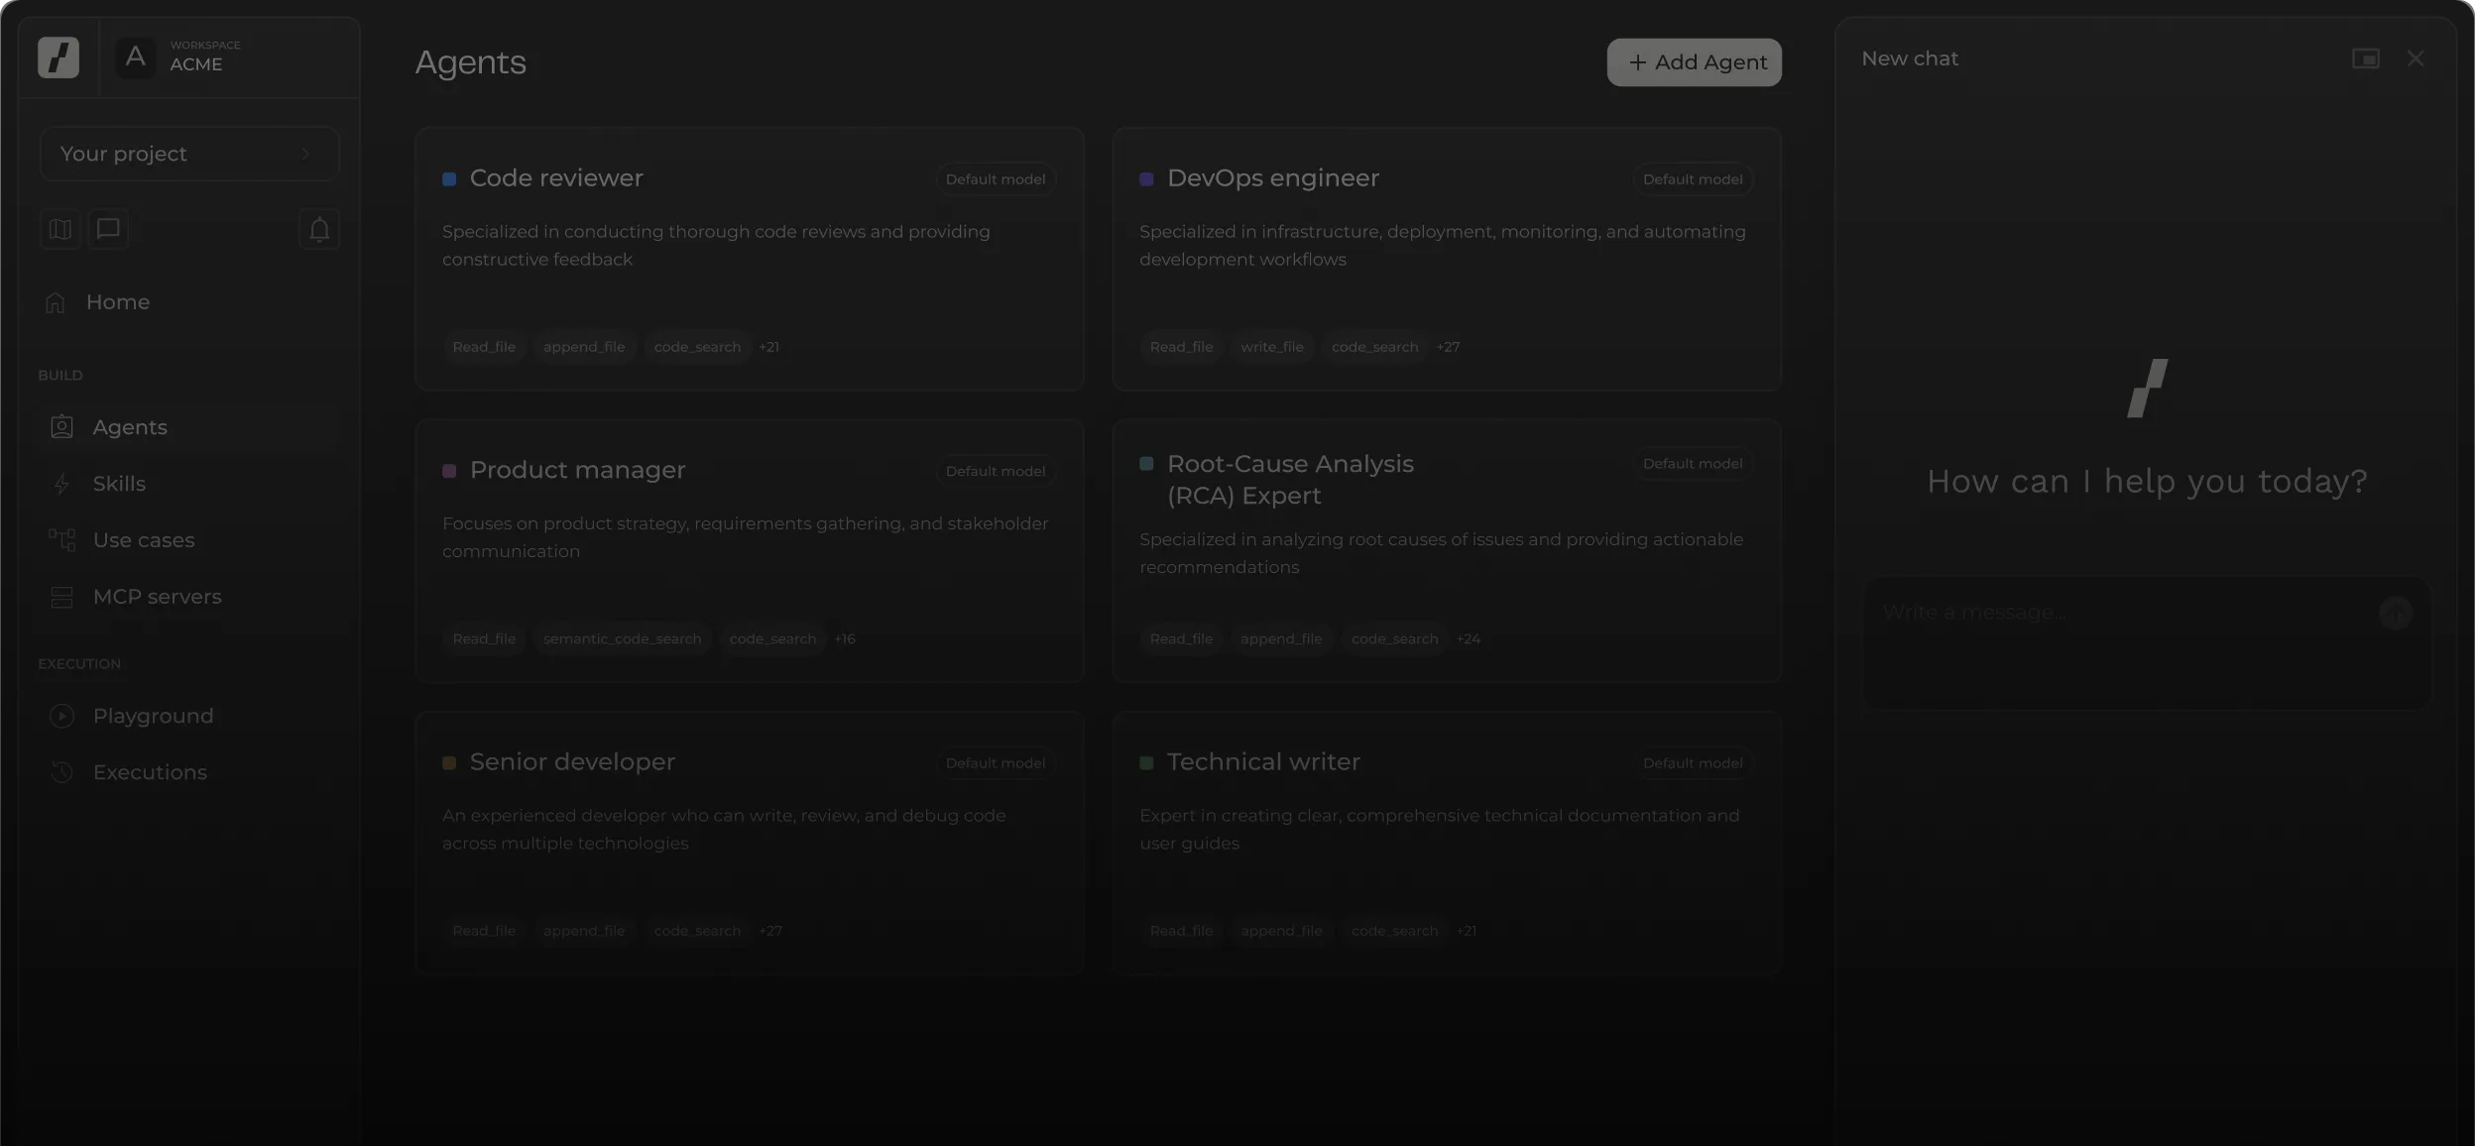Click the +16 tools count on Product manager
The height and width of the screenshot is (1146, 2475).
coord(845,639)
